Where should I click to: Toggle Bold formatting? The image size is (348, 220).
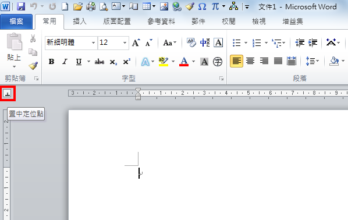tap(51, 62)
